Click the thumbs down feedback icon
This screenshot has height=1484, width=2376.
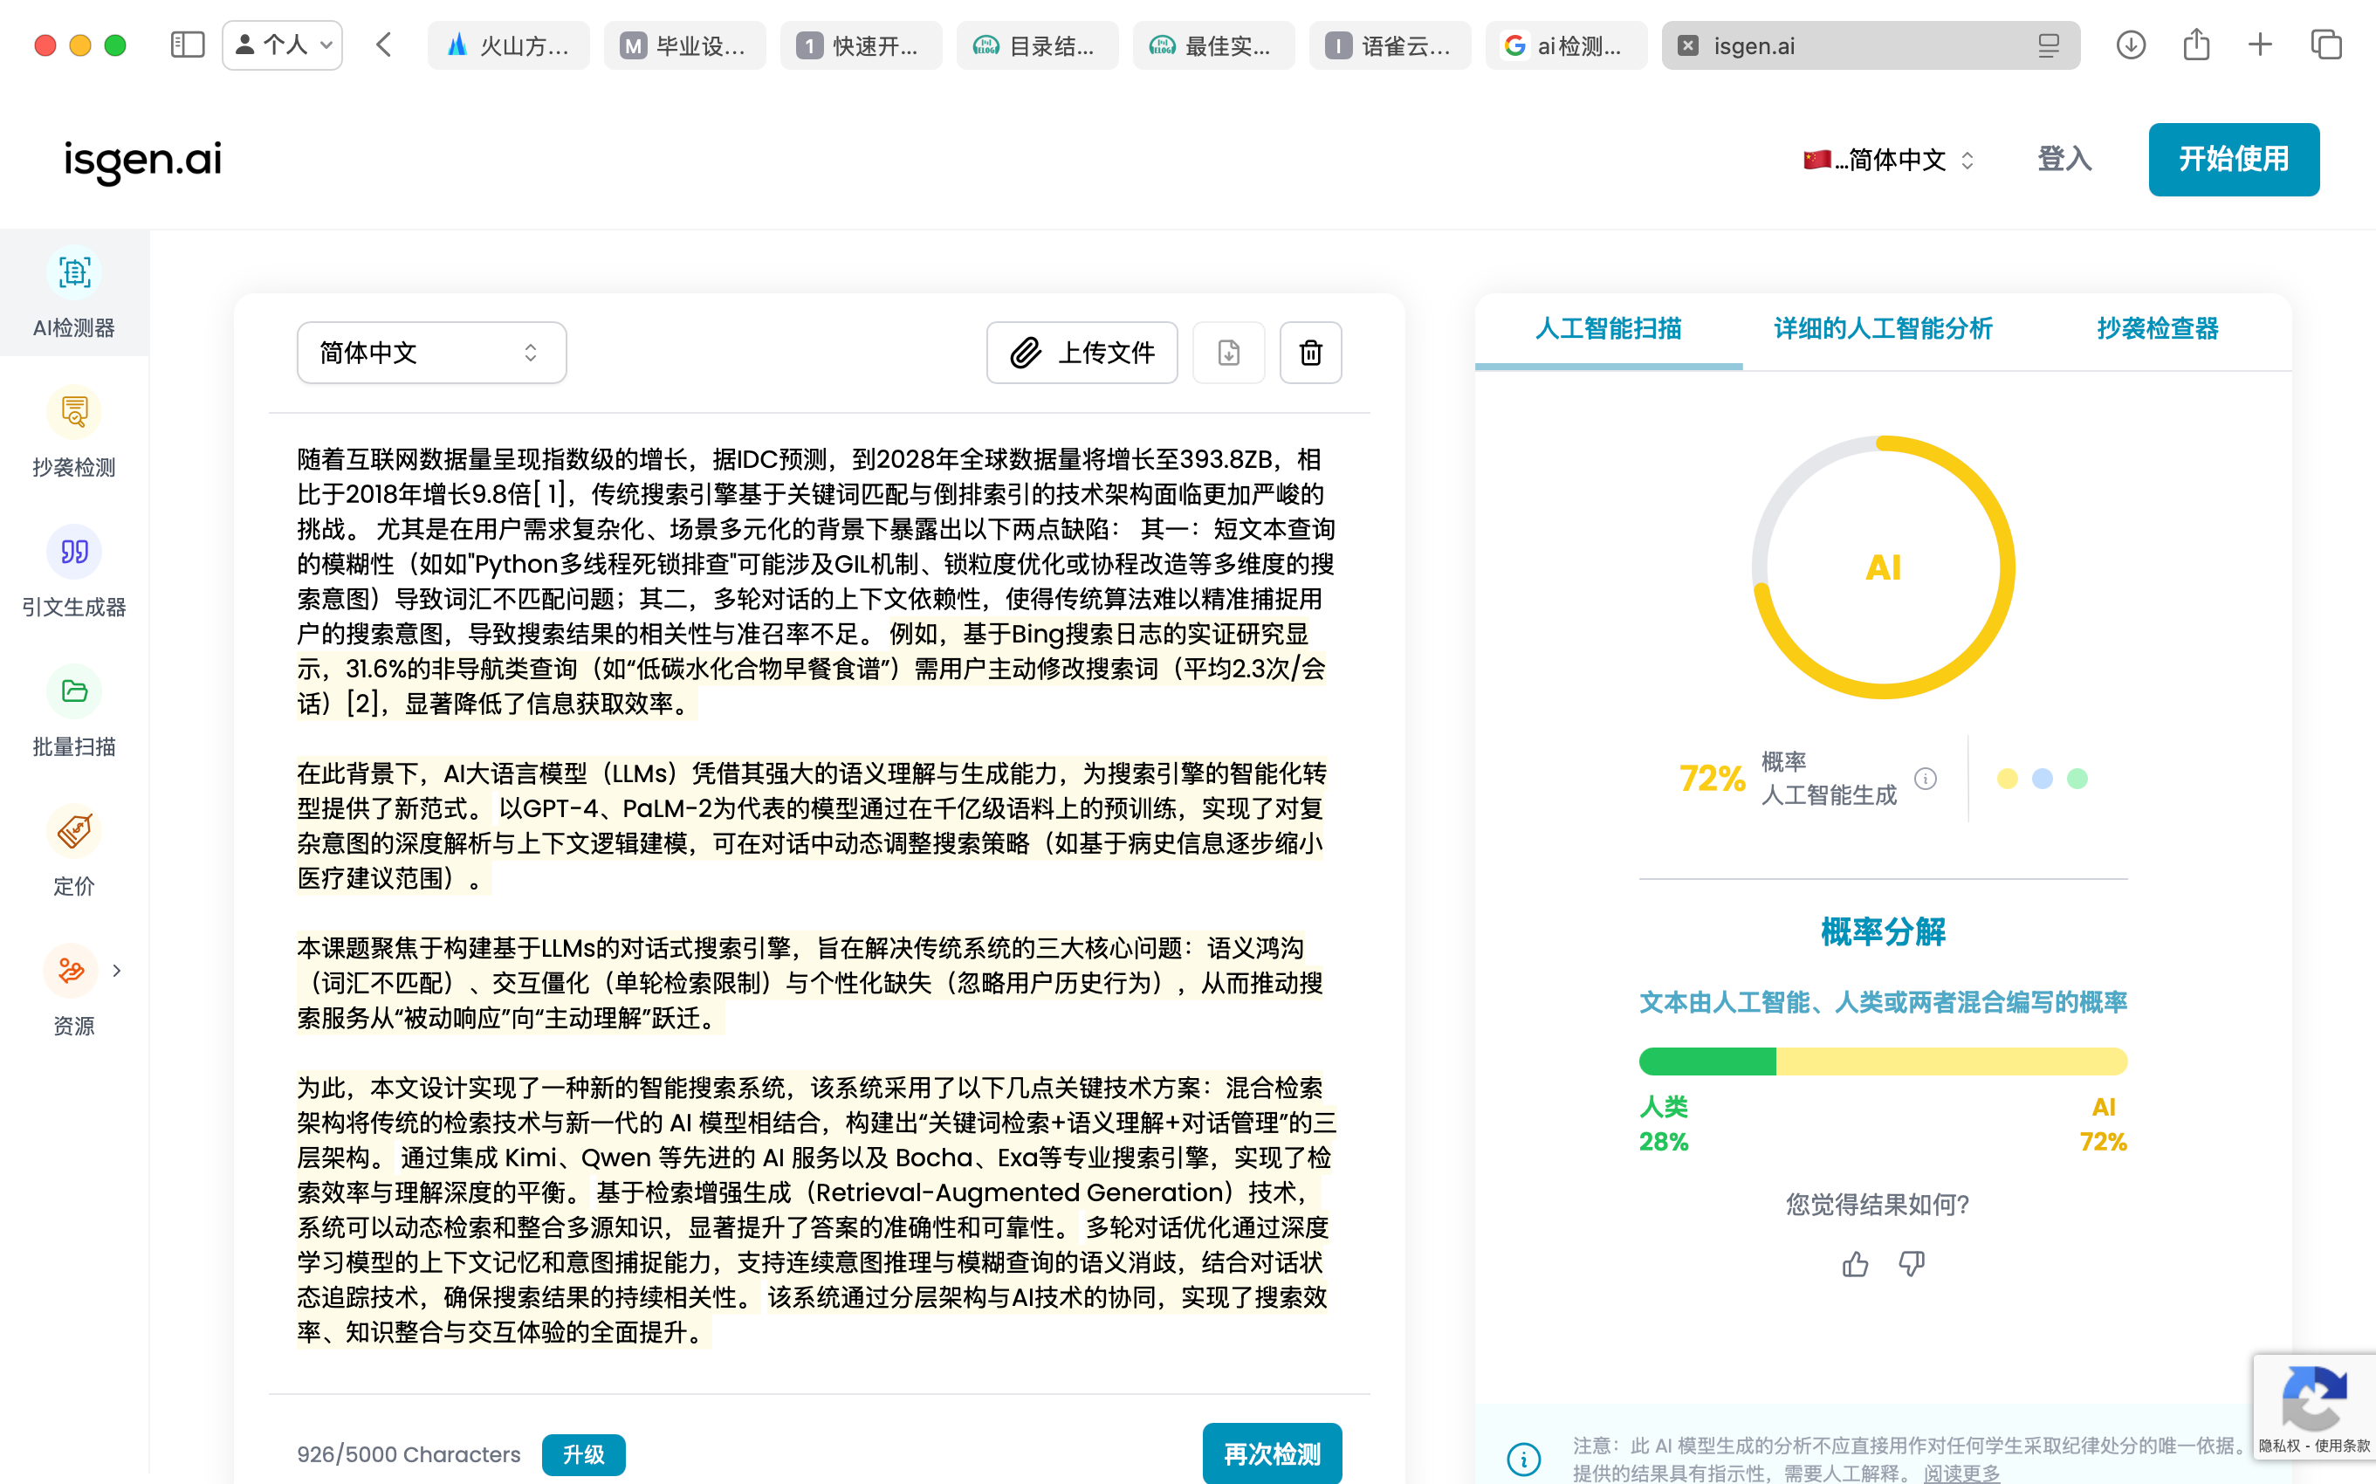coord(1911,1263)
